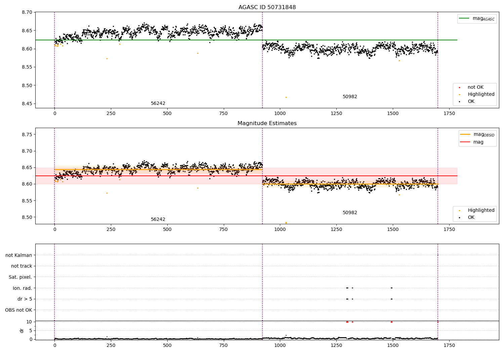Click the 1750 tick label on bottom plot x-axis
Image resolution: width=504 pixels, height=353 pixels.
[x=449, y=346]
